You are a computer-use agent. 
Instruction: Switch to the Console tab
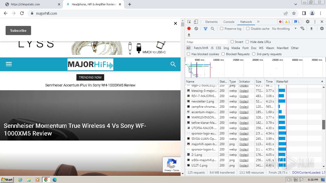[229, 22]
